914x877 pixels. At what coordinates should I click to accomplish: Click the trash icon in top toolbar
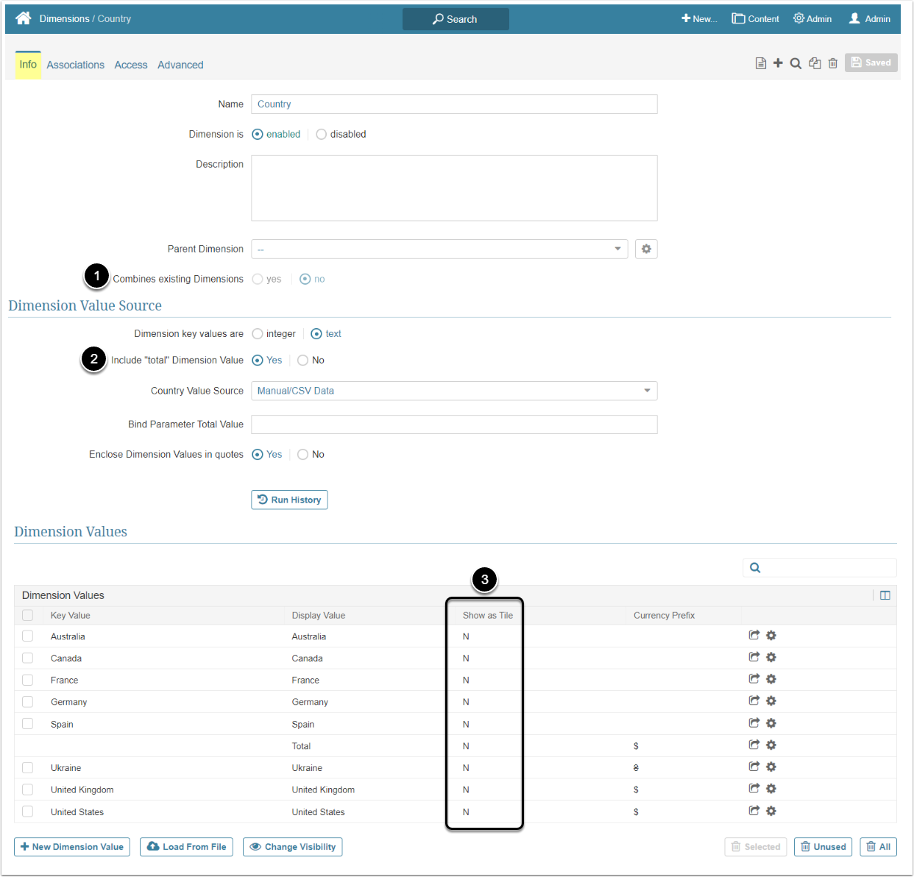tap(833, 63)
